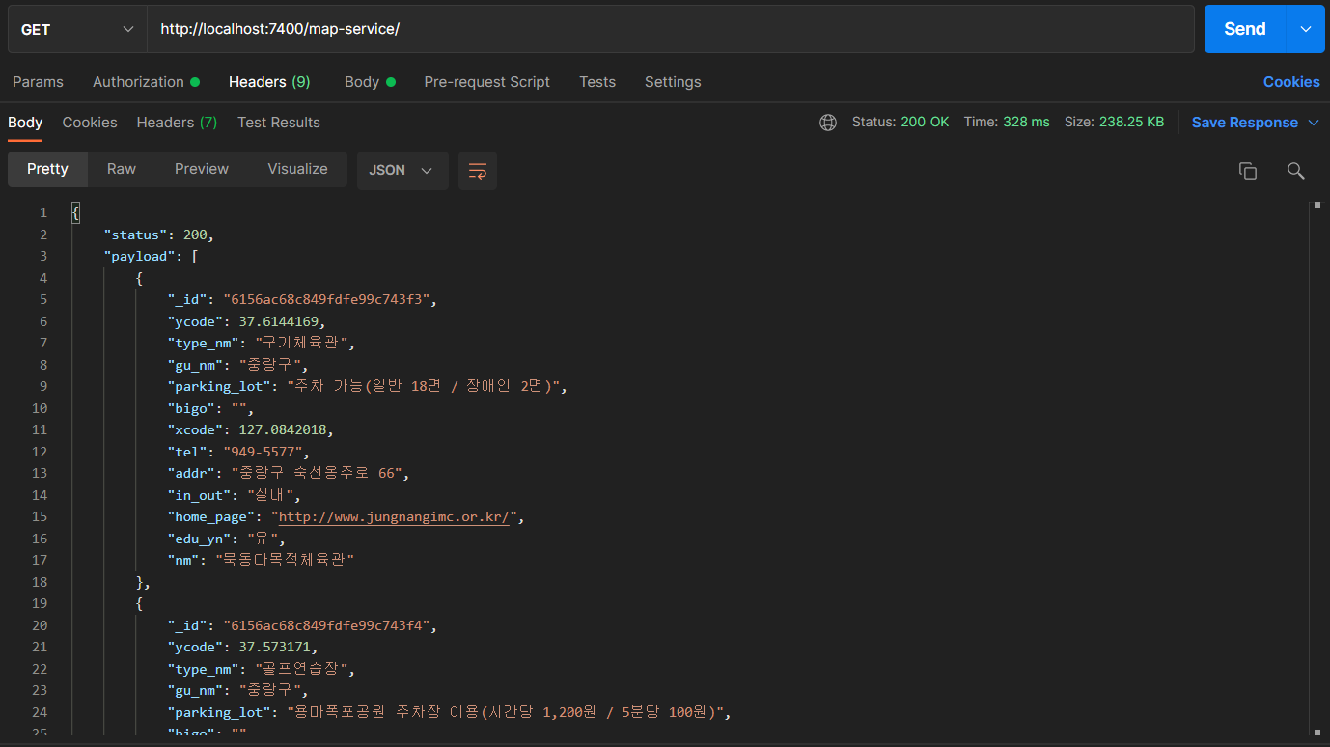Toggle line wrap icon in response toolbar
The image size is (1330, 747).
(x=477, y=171)
